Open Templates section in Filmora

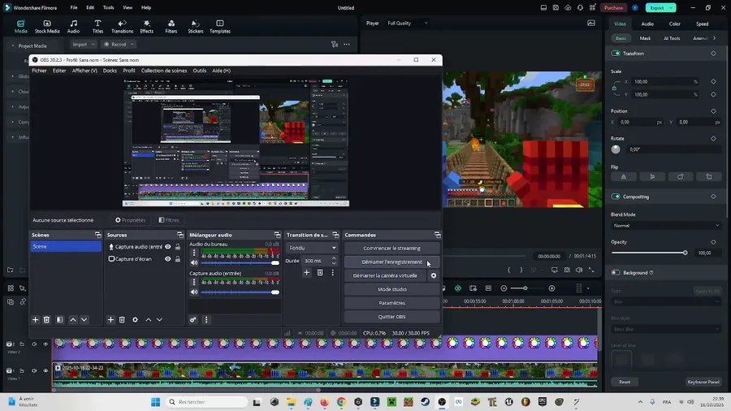[220, 27]
